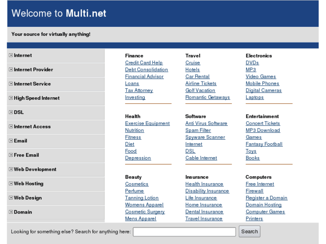Open the Car Rental link
Screen dimensions: 326x244
[197, 77]
